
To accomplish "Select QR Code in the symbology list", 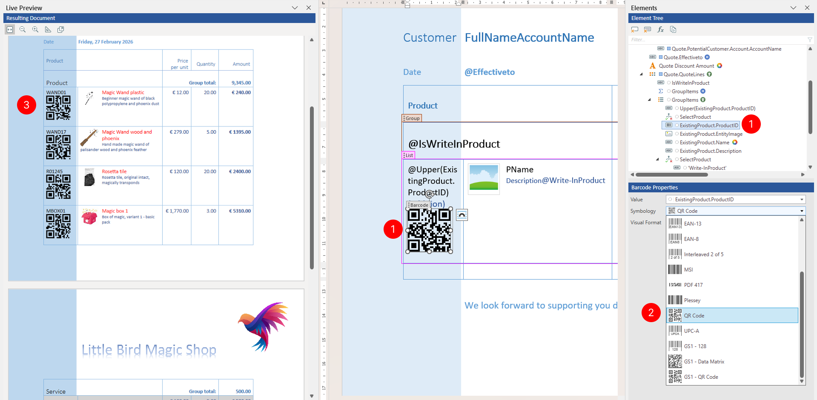I will coord(732,315).
